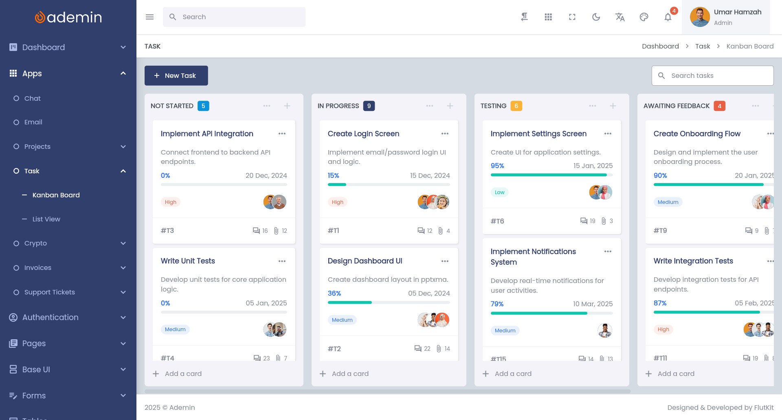The image size is (782, 420).
Task: Enter fullscreen mode via header icon
Action: coord(572,17)
